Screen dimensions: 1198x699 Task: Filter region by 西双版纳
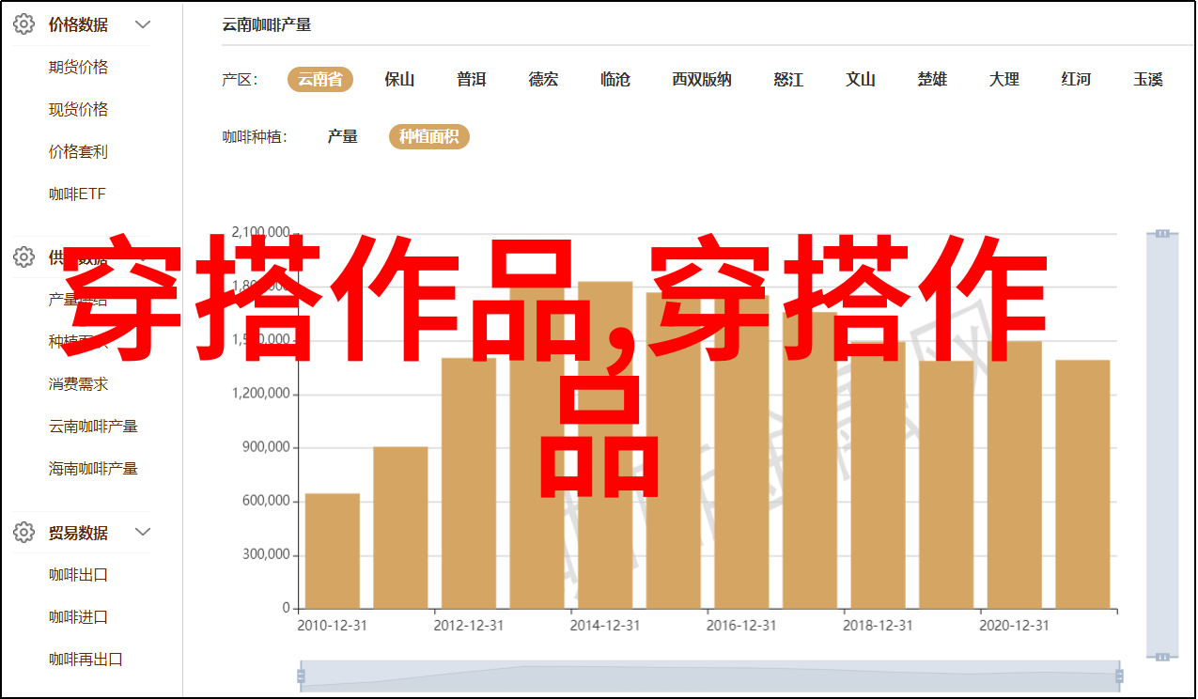pyautogui.click(x=701, y=80)
